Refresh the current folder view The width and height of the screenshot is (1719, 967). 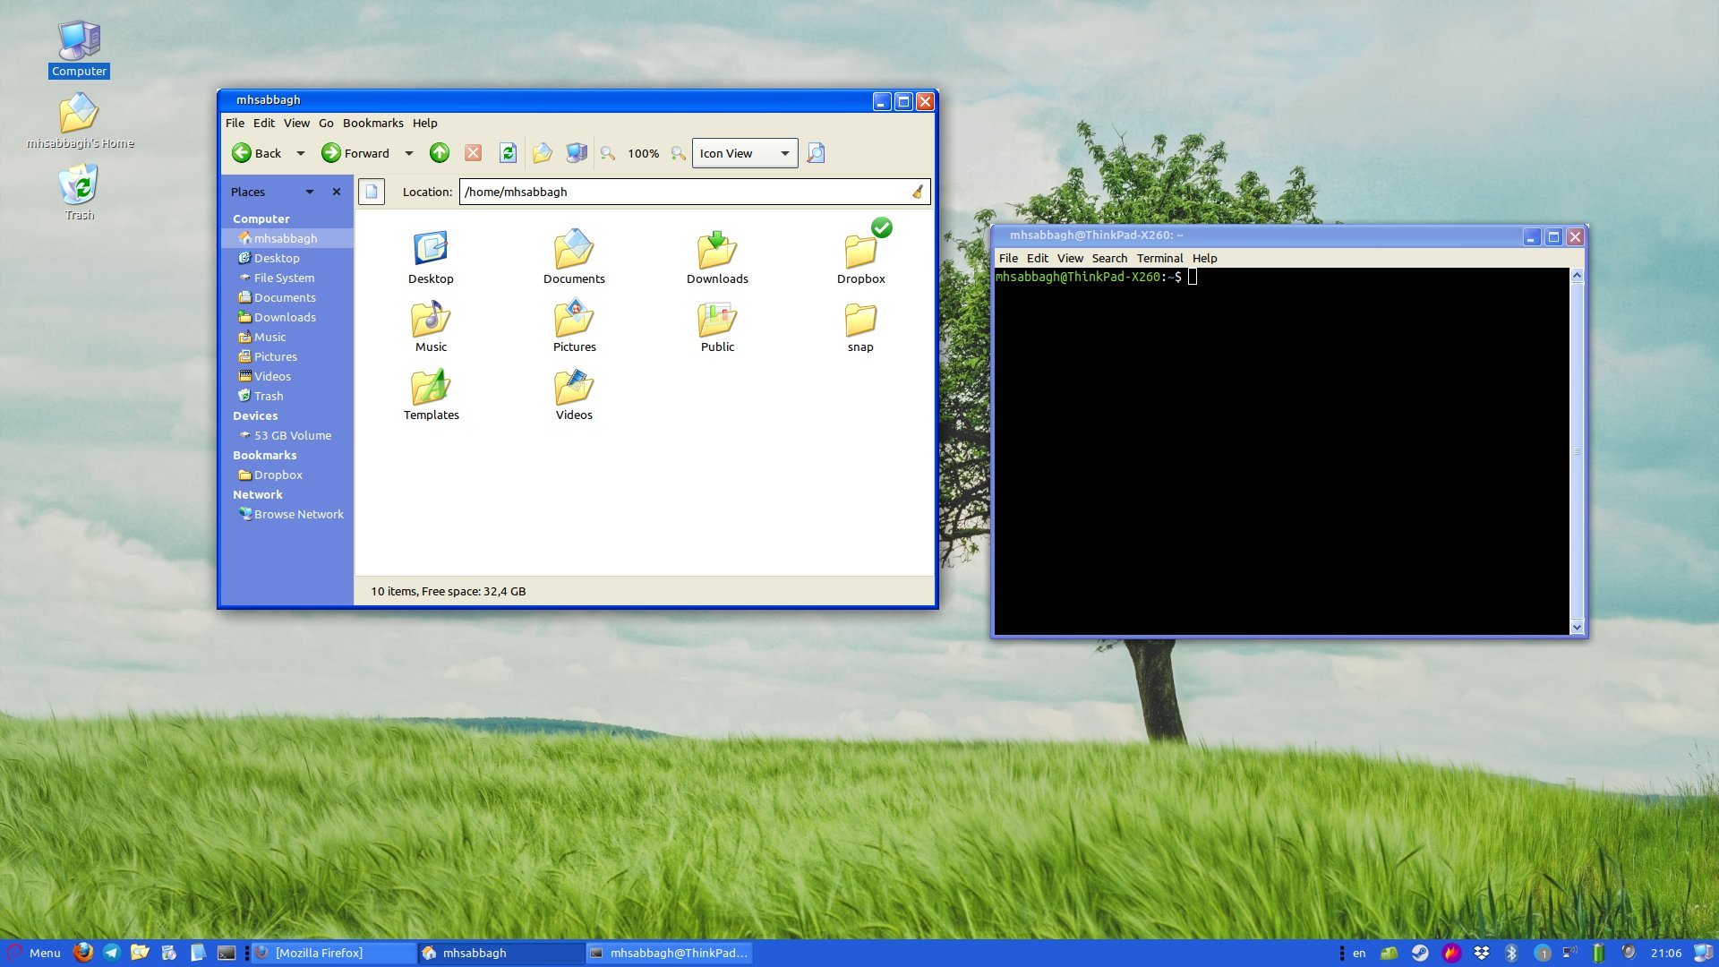pos(507,153)
